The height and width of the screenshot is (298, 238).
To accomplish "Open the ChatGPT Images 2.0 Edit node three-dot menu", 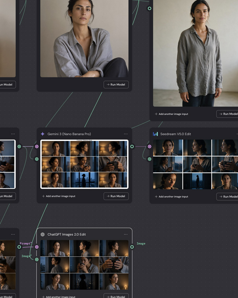I will pos(126,234).
